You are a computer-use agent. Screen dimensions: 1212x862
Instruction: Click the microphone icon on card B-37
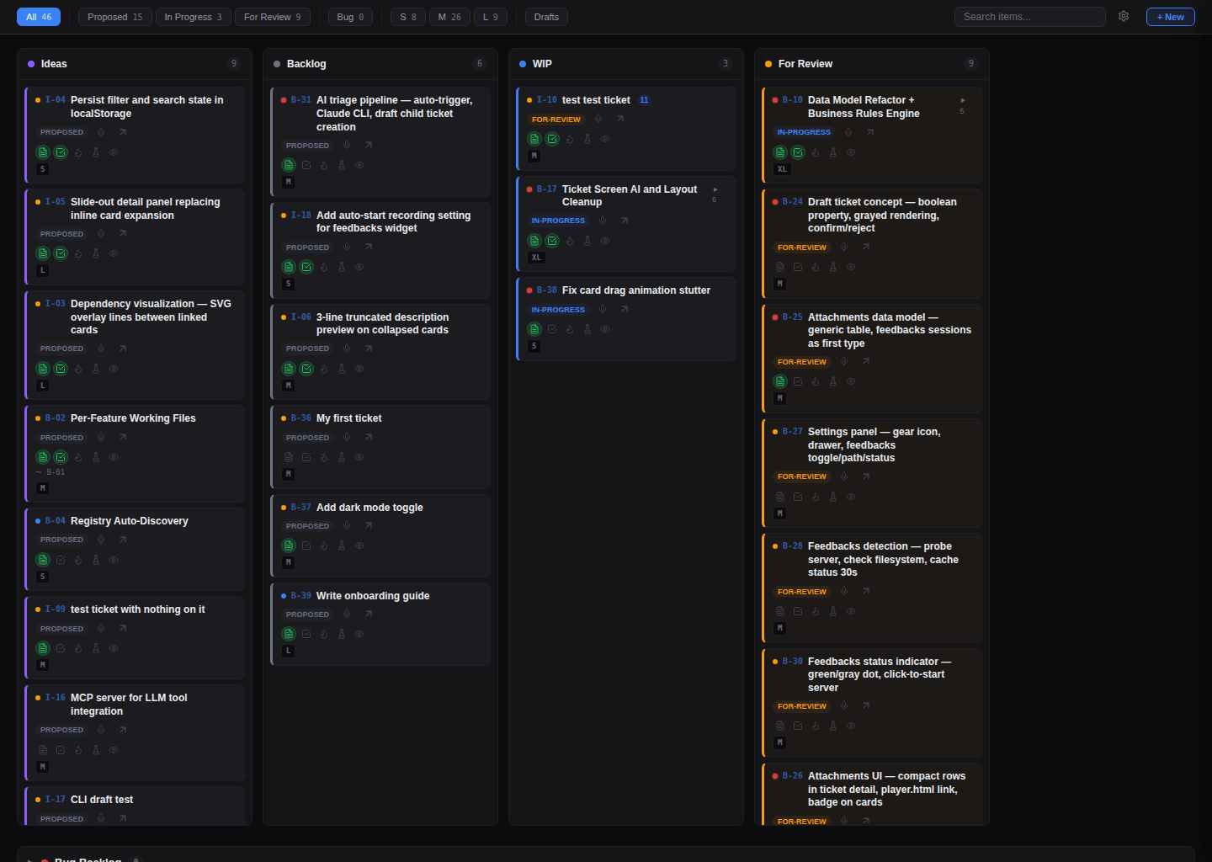(347, 526)
